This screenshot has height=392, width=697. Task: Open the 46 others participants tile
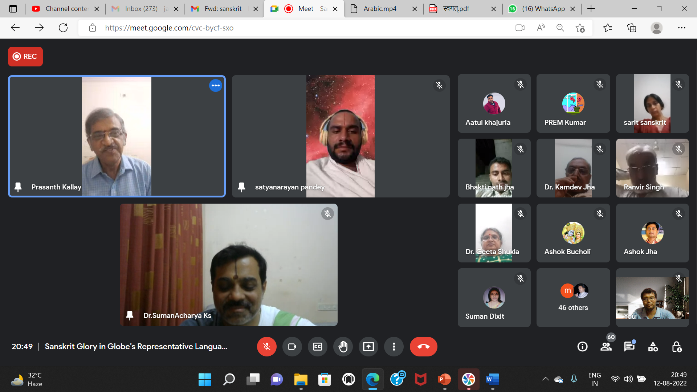573,298
